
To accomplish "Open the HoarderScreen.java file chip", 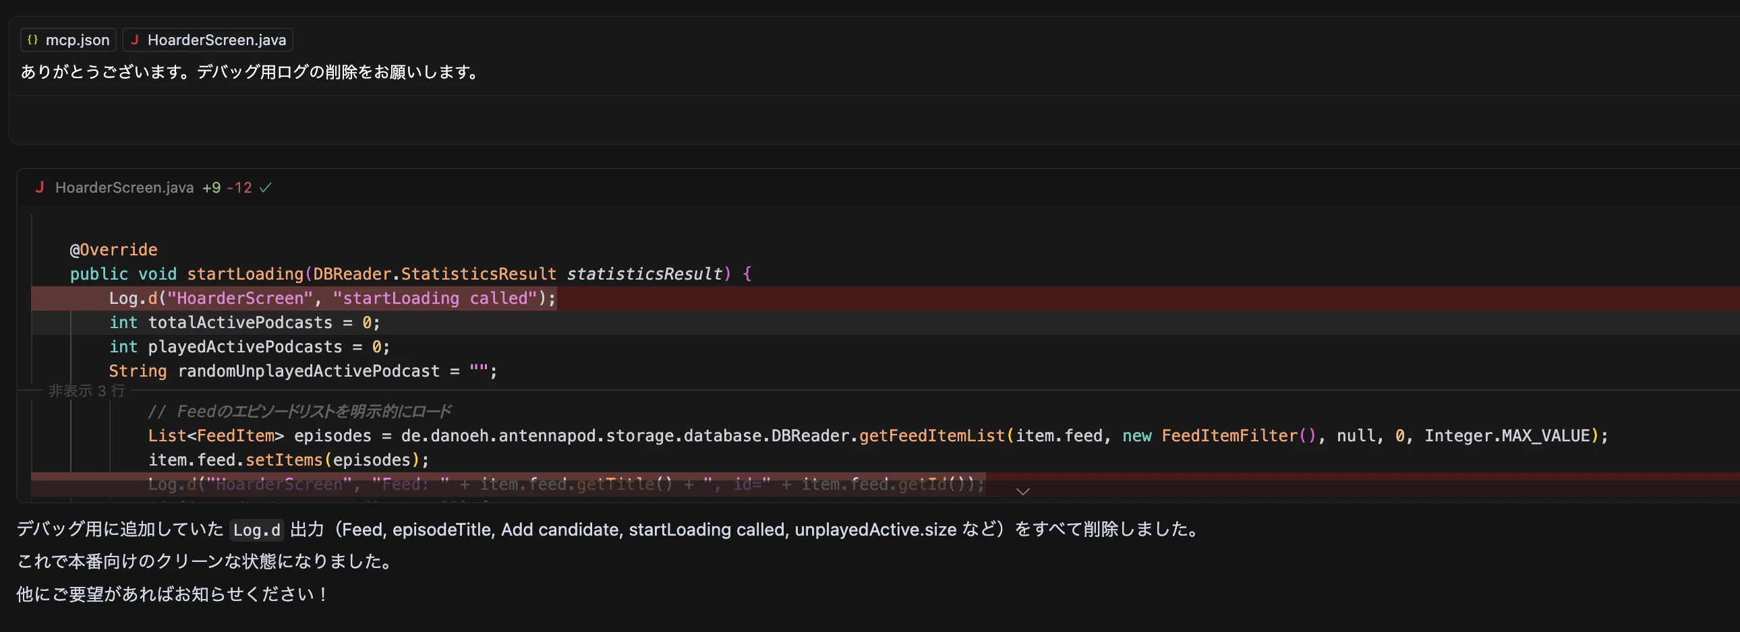I will [x=207, y=40].
